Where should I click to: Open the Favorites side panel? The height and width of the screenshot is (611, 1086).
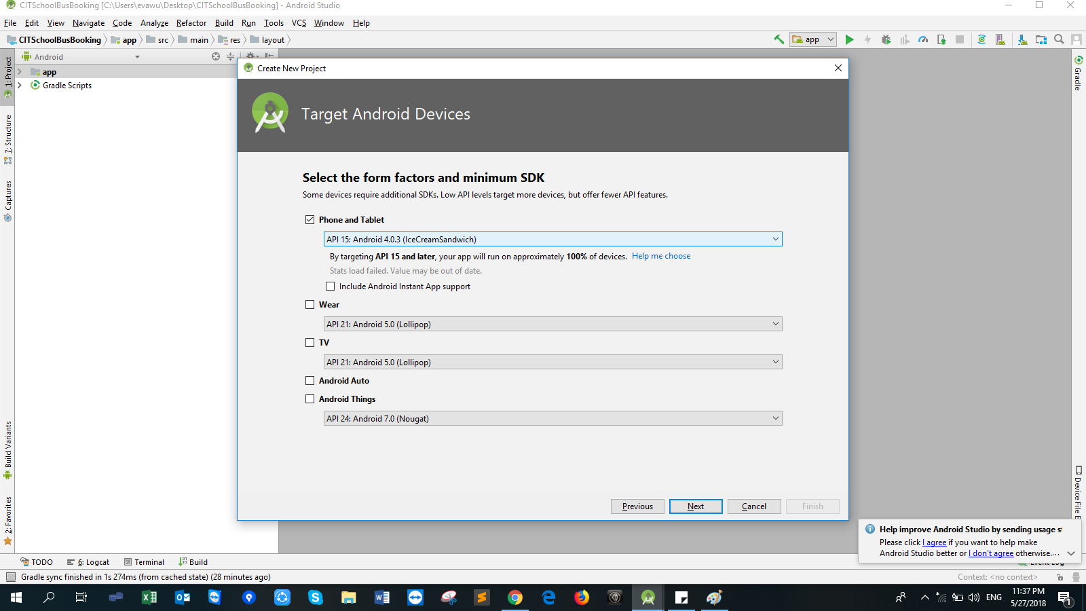point(7,520)
